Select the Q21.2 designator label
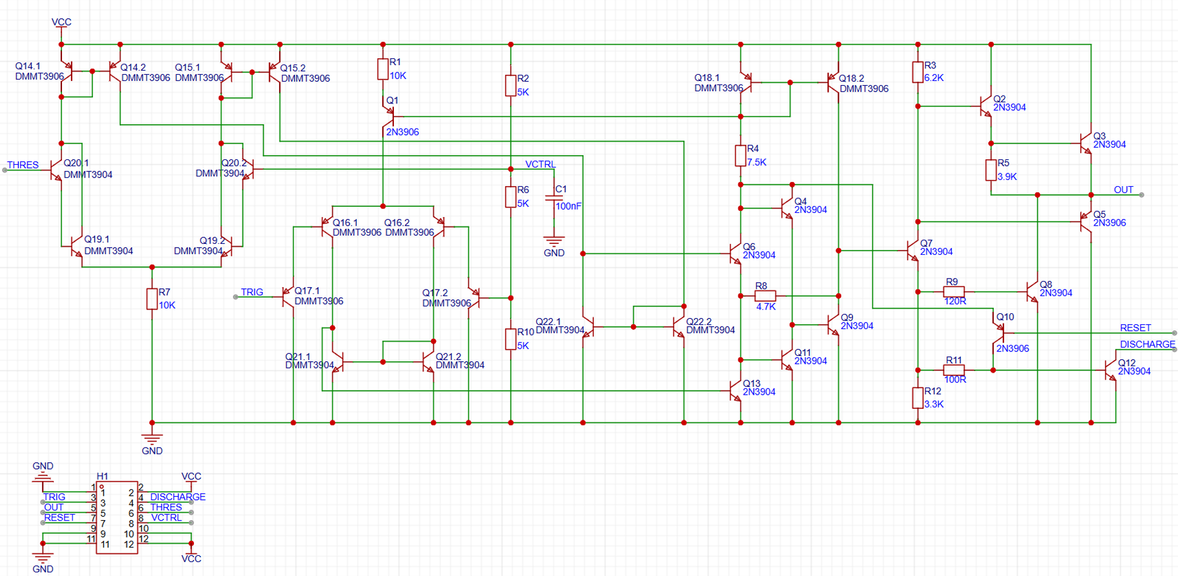1178x576 pixels. (x=449, y=356)
